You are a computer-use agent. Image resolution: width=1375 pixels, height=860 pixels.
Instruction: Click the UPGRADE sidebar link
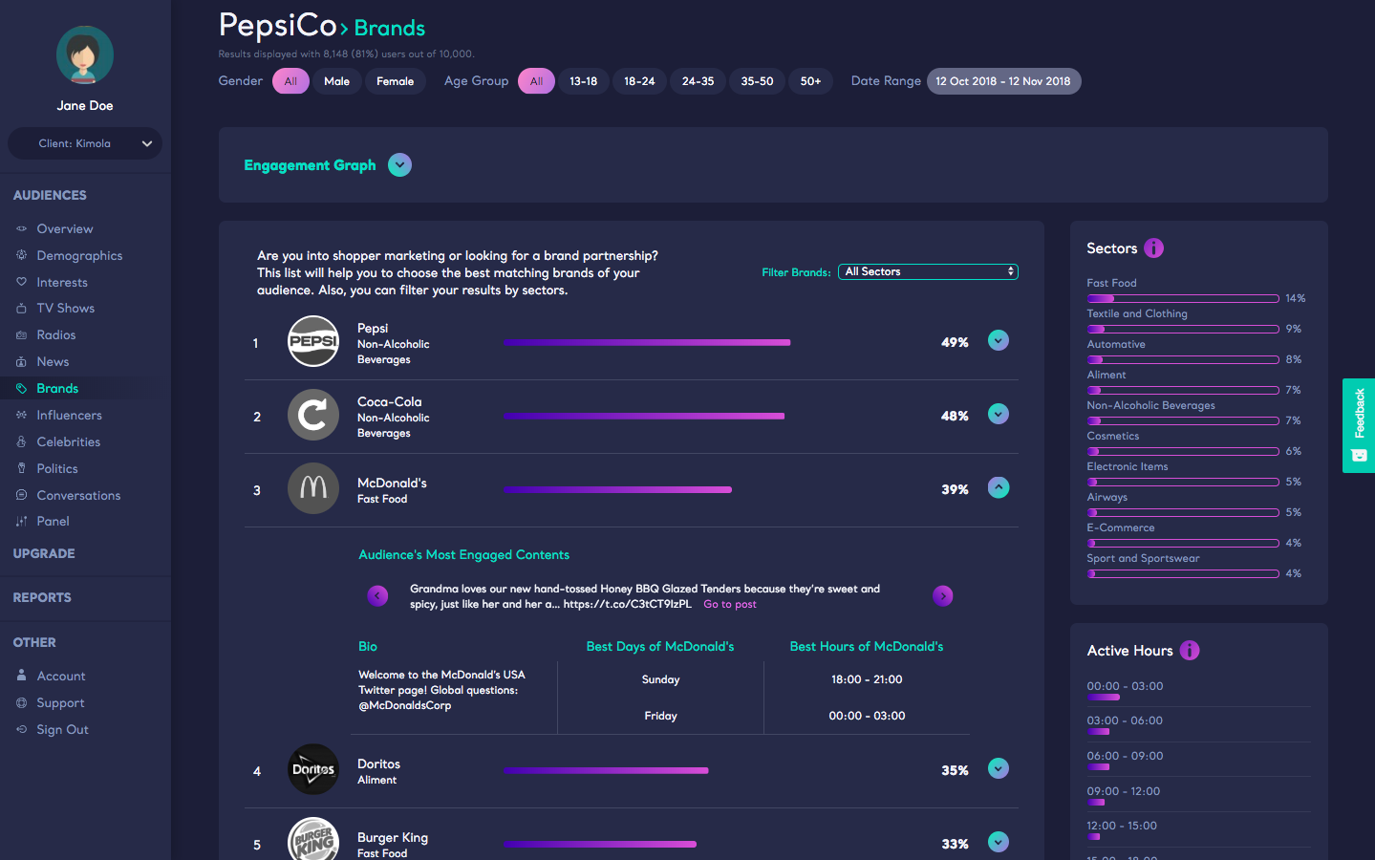[x=44, y=553]
